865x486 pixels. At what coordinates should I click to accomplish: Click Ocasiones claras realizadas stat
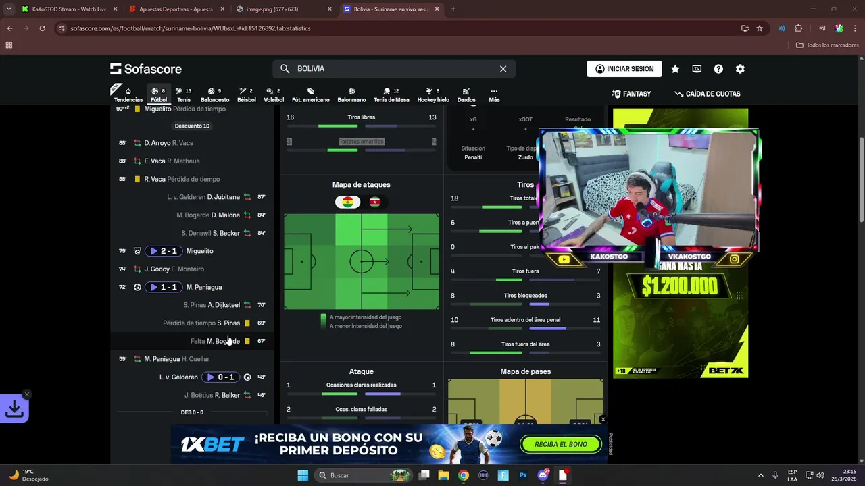pos(362,387)
